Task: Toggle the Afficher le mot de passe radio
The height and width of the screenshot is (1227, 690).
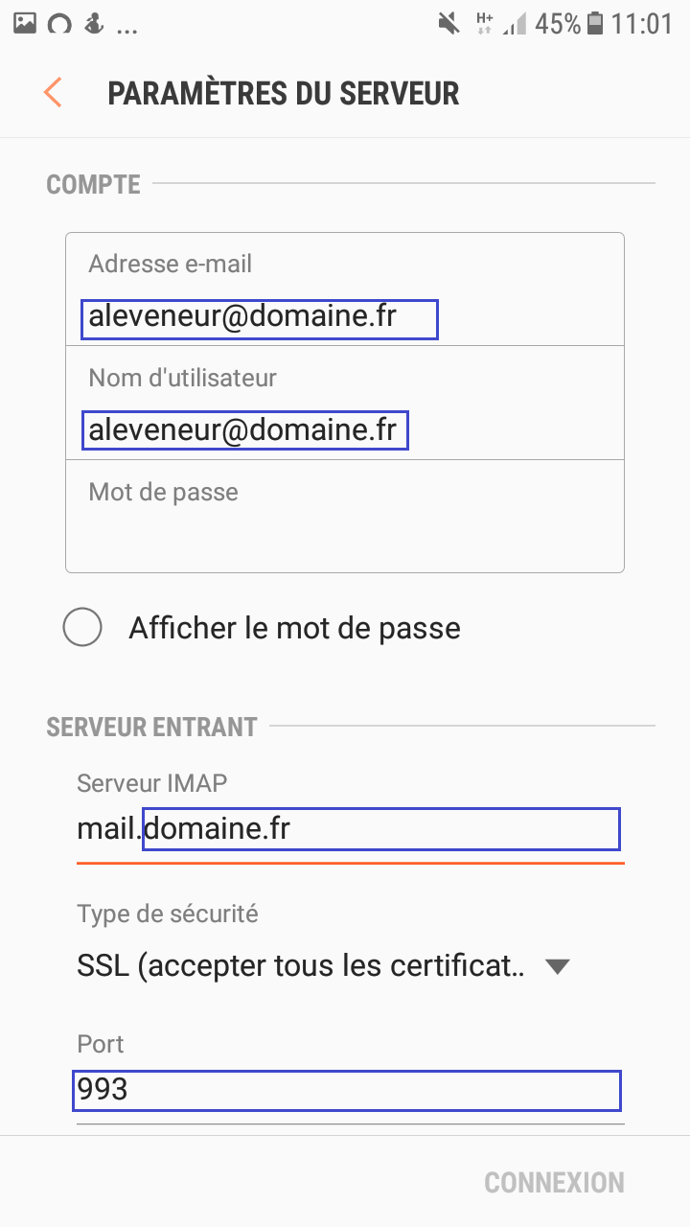Action: coord(82,628)
